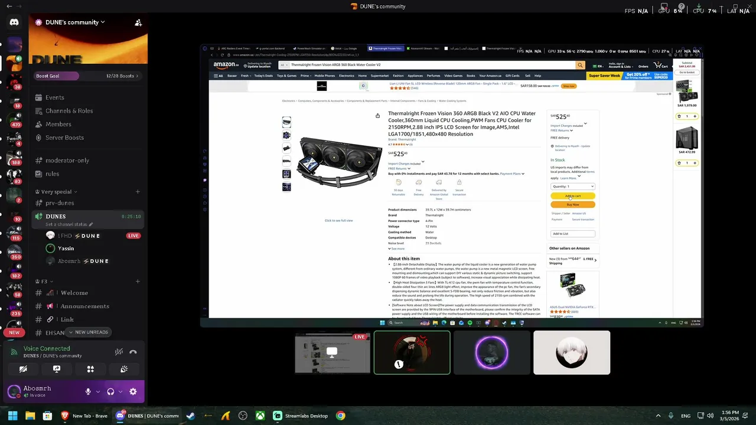Open microphone input options arrow
756x425 pixels.
click(x=97, y=392)
